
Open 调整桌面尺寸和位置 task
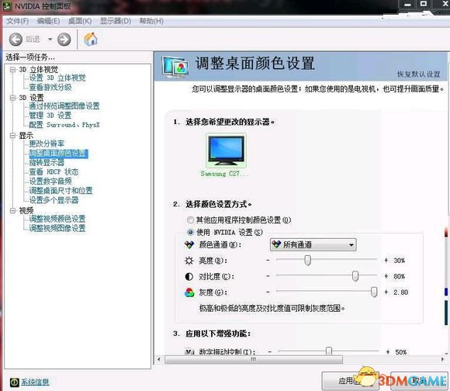61,191
